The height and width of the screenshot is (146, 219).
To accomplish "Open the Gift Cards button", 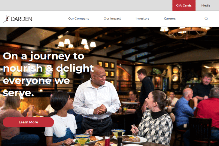I will click(x=184, y=5).
